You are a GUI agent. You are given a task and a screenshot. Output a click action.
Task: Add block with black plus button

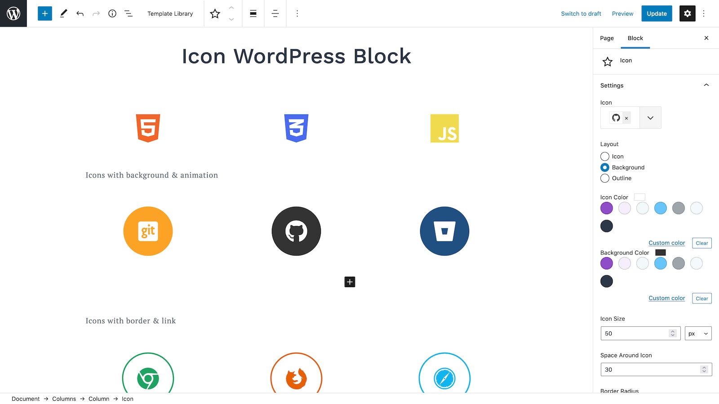(350, 282)
